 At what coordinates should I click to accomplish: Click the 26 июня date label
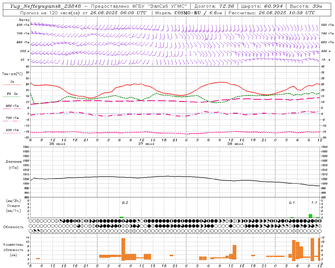click(57, 144)
